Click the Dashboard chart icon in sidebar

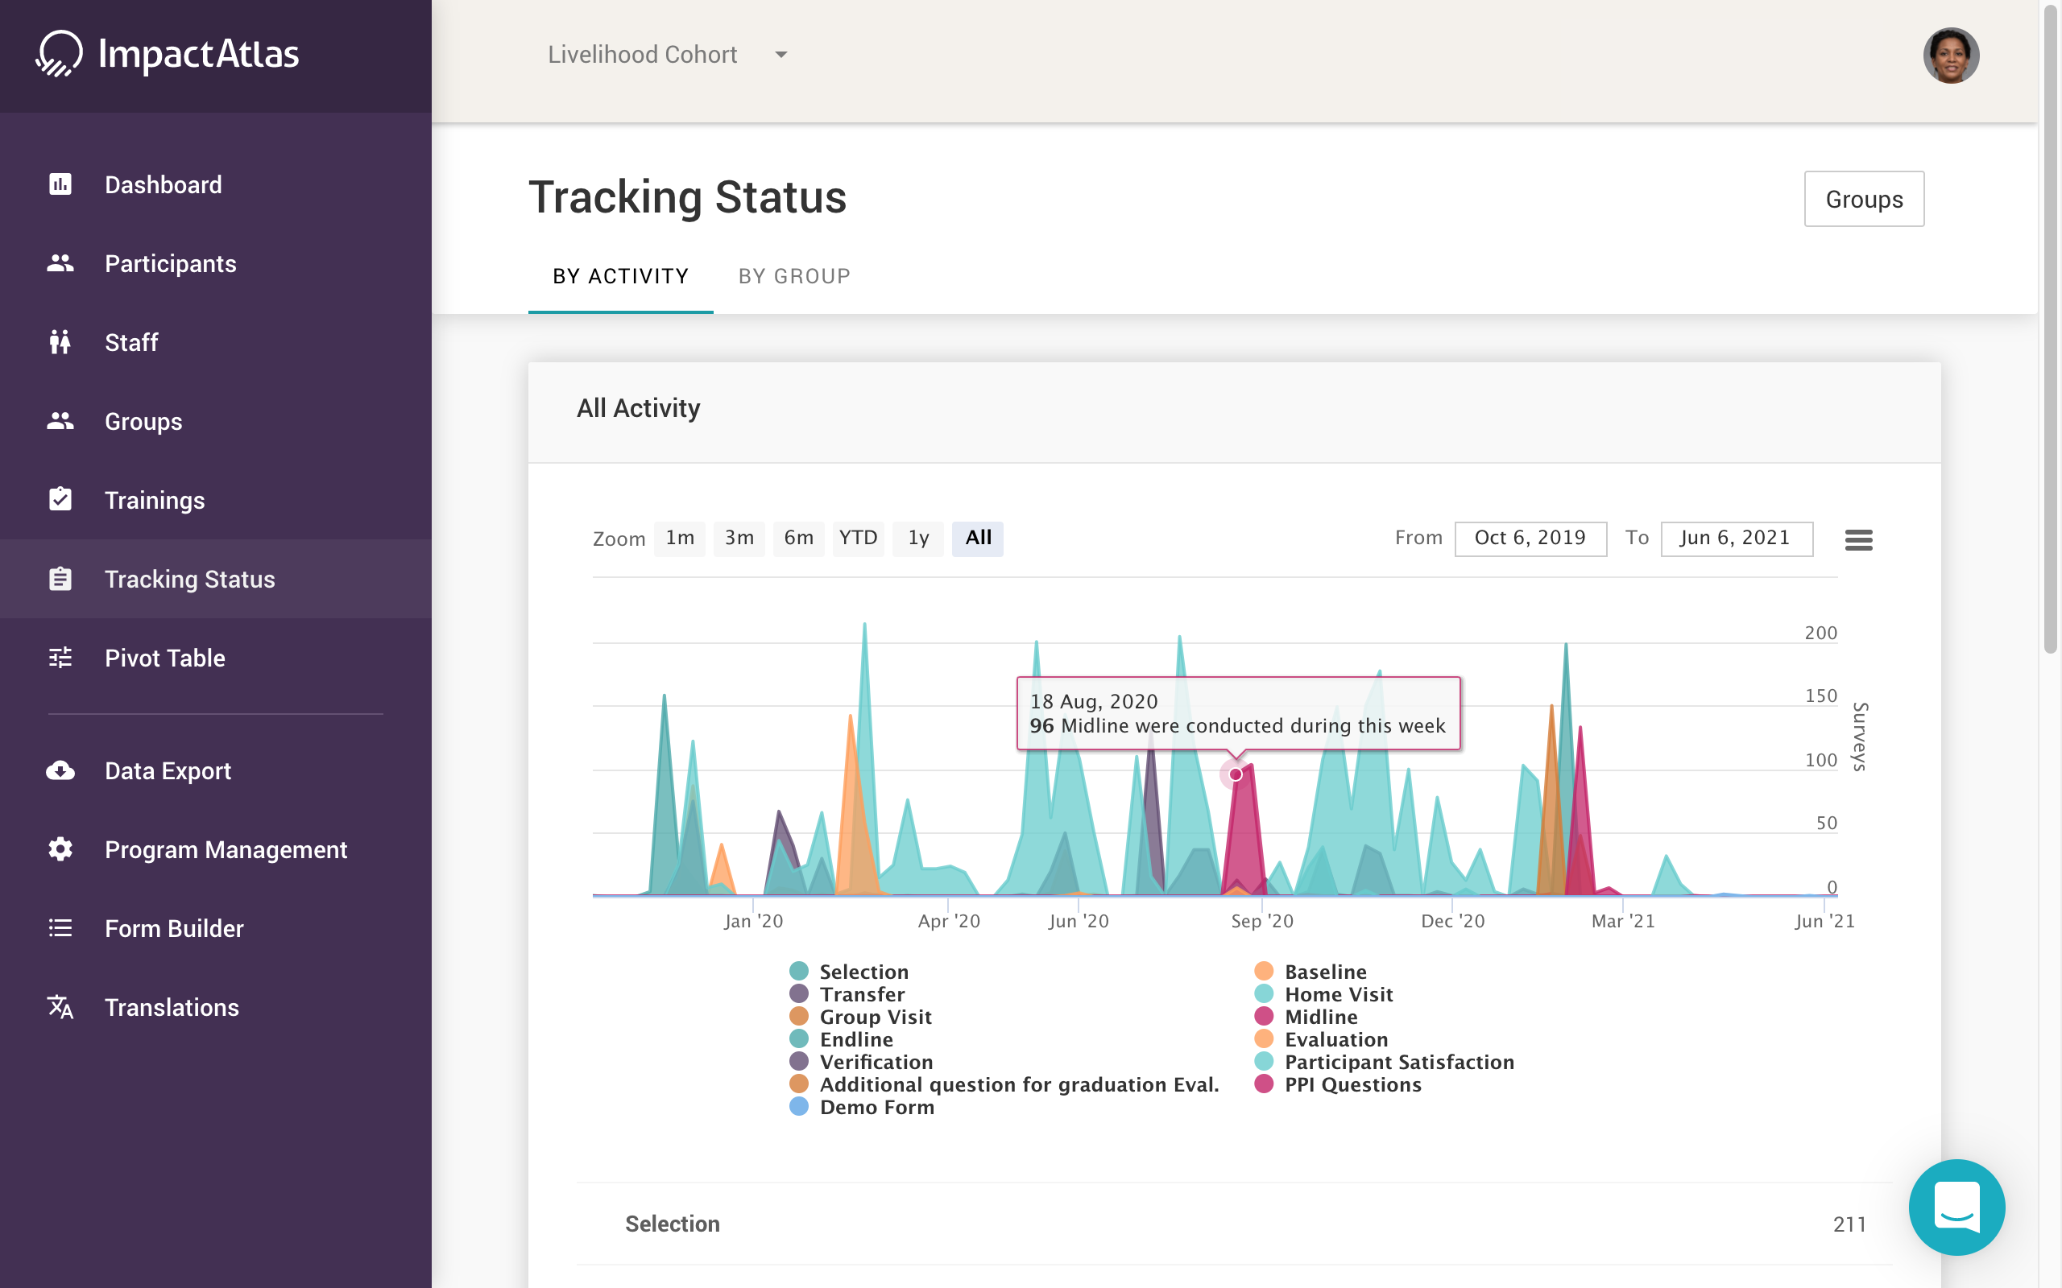point(60,184)
